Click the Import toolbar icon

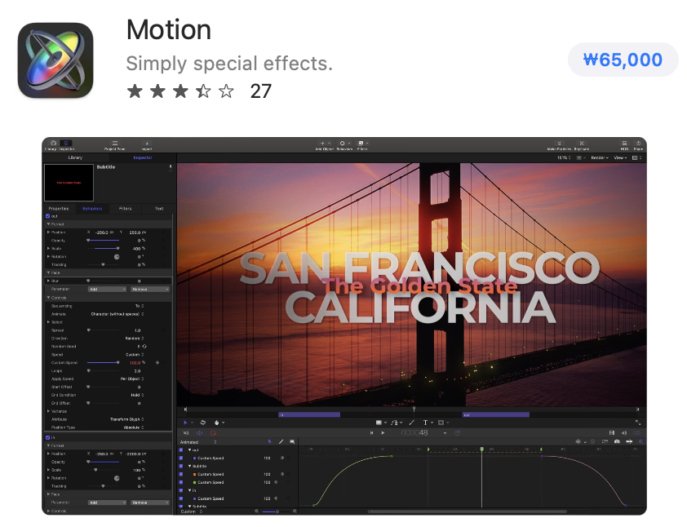pos(147,144)
